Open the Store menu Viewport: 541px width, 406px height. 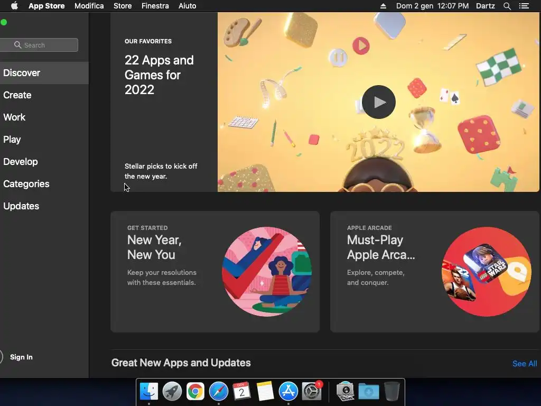pyautogui.click(x=123, y=6)
